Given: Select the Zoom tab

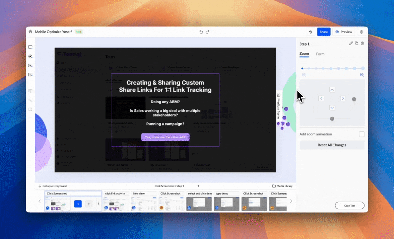Looking at the screenshot, I should (x=304, y=54).
